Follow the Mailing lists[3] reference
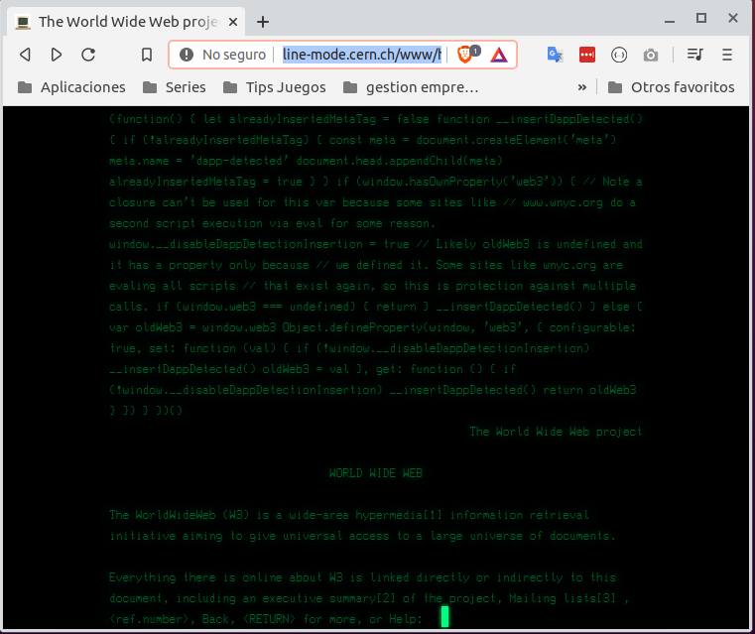755x634 pixels. (x=563, y=598)
